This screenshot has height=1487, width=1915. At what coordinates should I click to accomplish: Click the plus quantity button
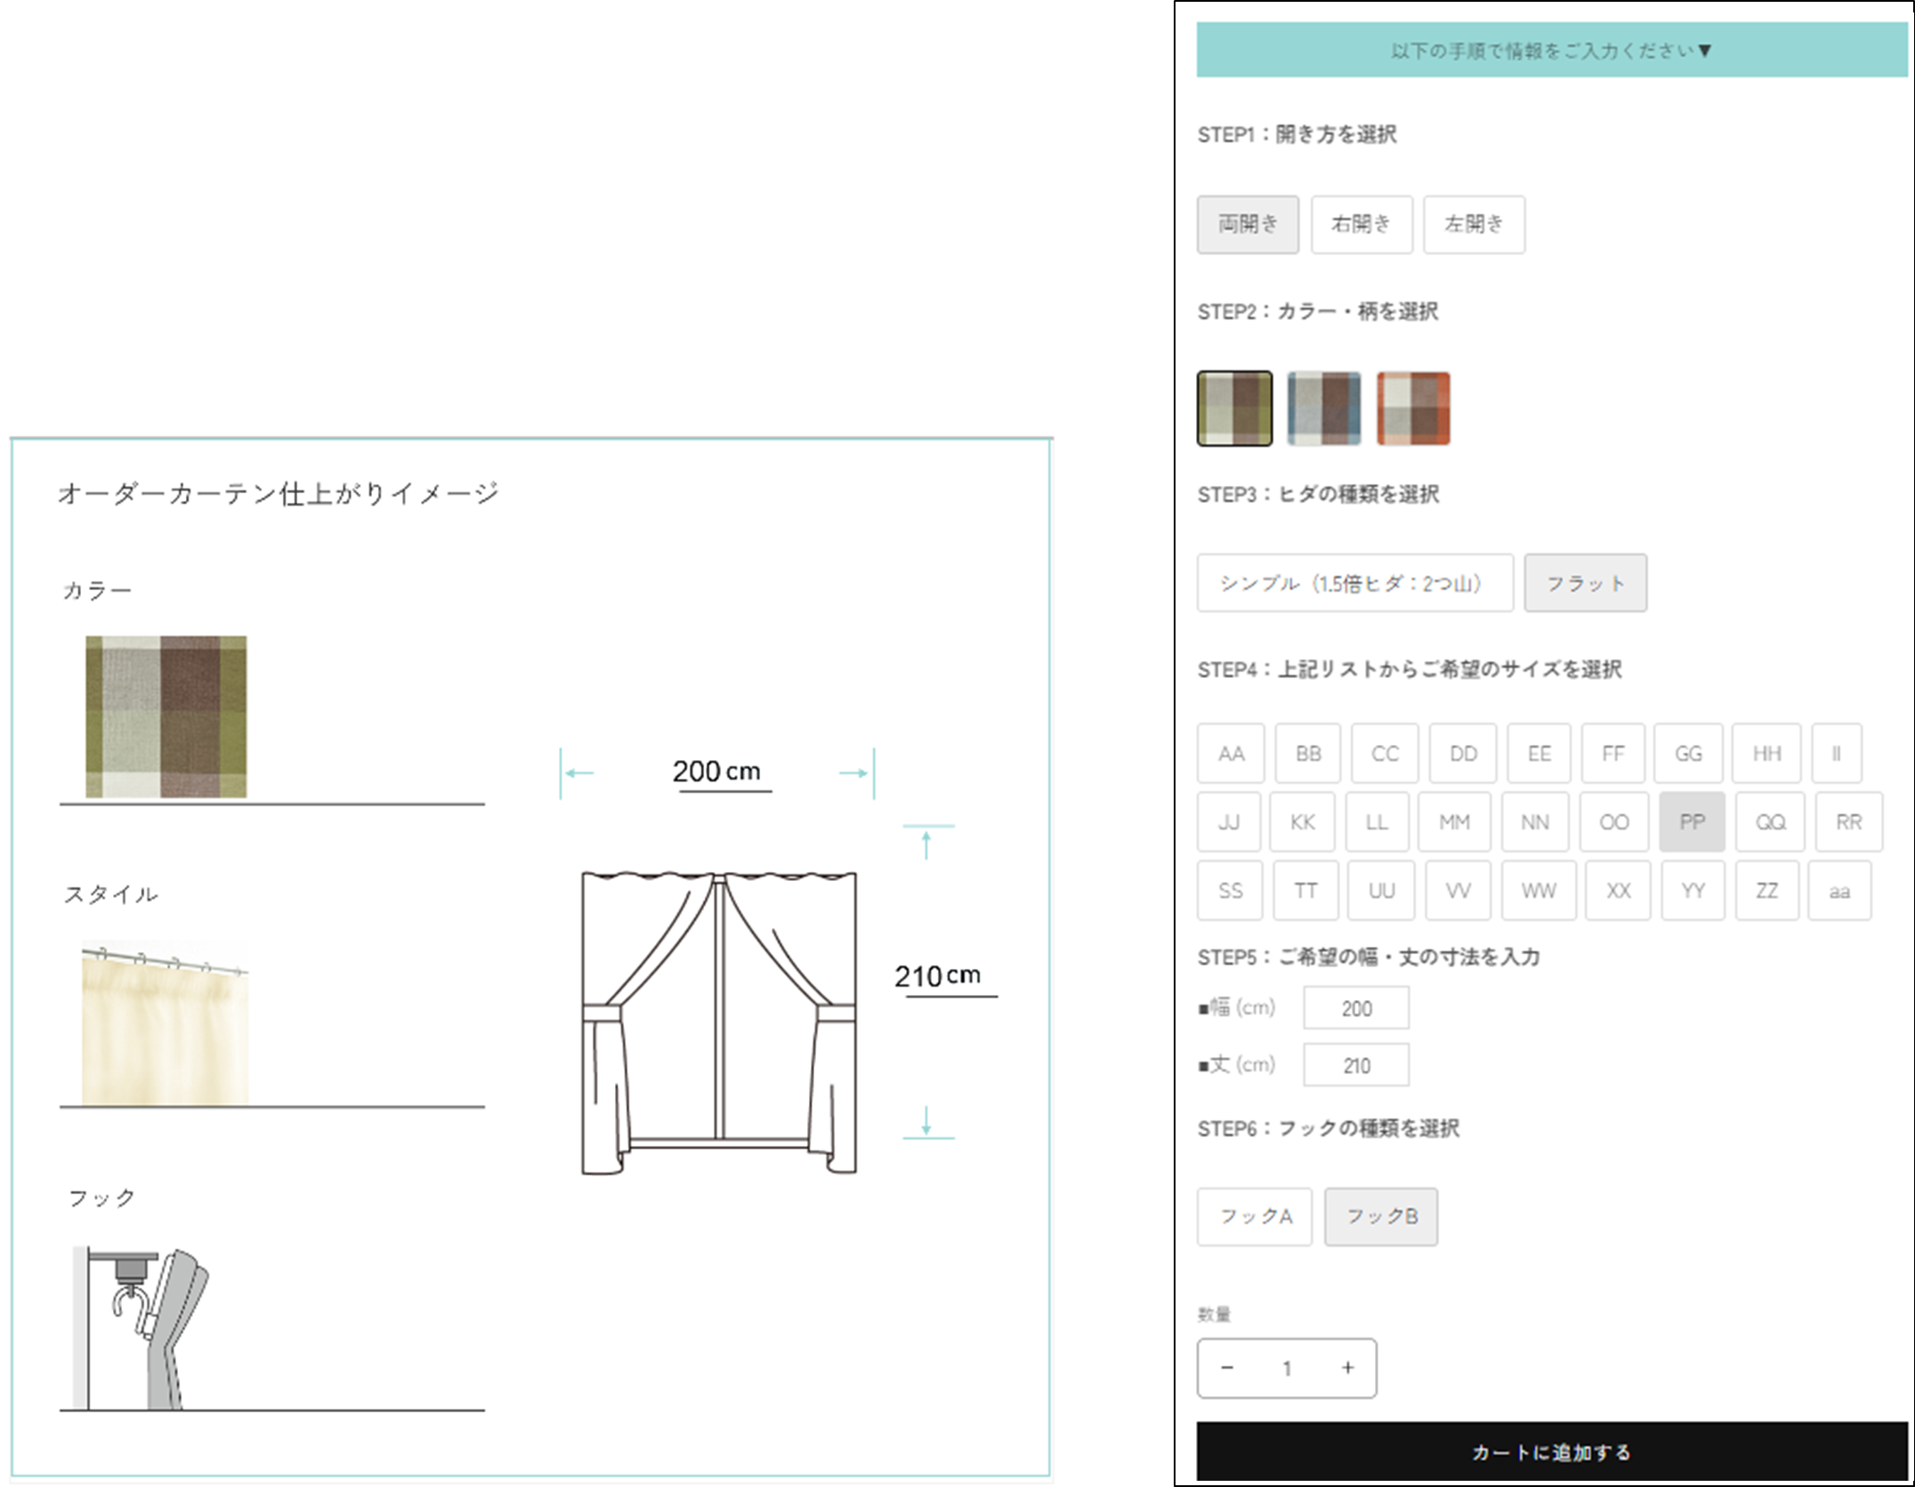[1347, 1368]
